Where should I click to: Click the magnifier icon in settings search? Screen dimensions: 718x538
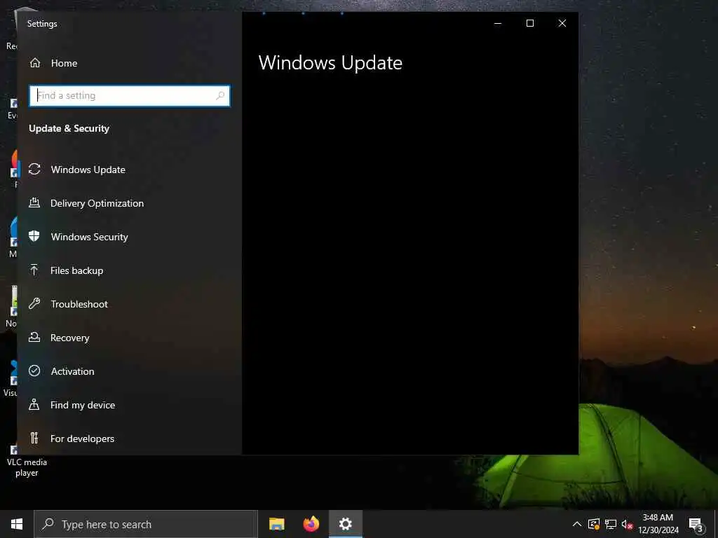(x=220, y=95)
